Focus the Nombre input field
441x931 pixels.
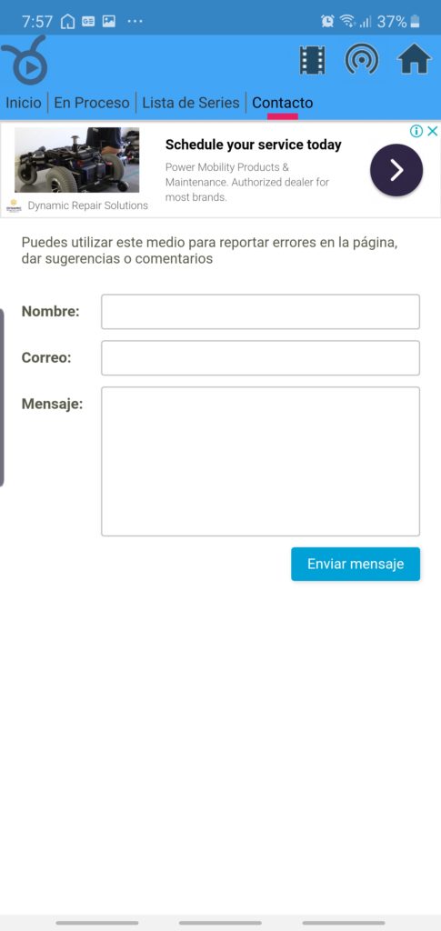261,312
